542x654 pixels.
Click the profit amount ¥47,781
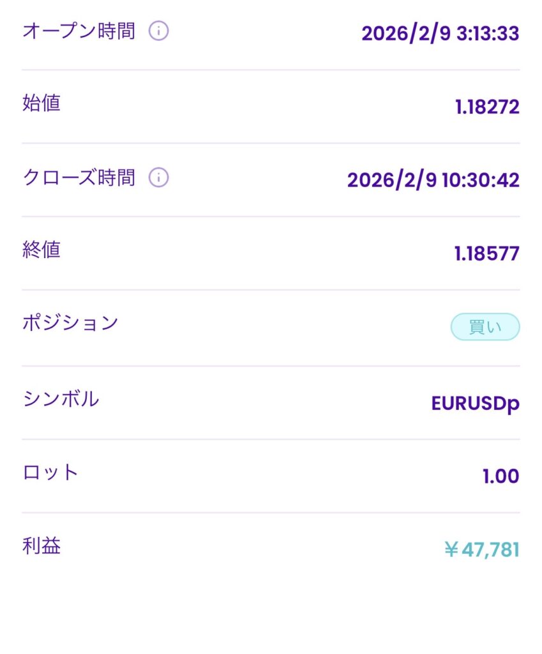tap(481, 549)
